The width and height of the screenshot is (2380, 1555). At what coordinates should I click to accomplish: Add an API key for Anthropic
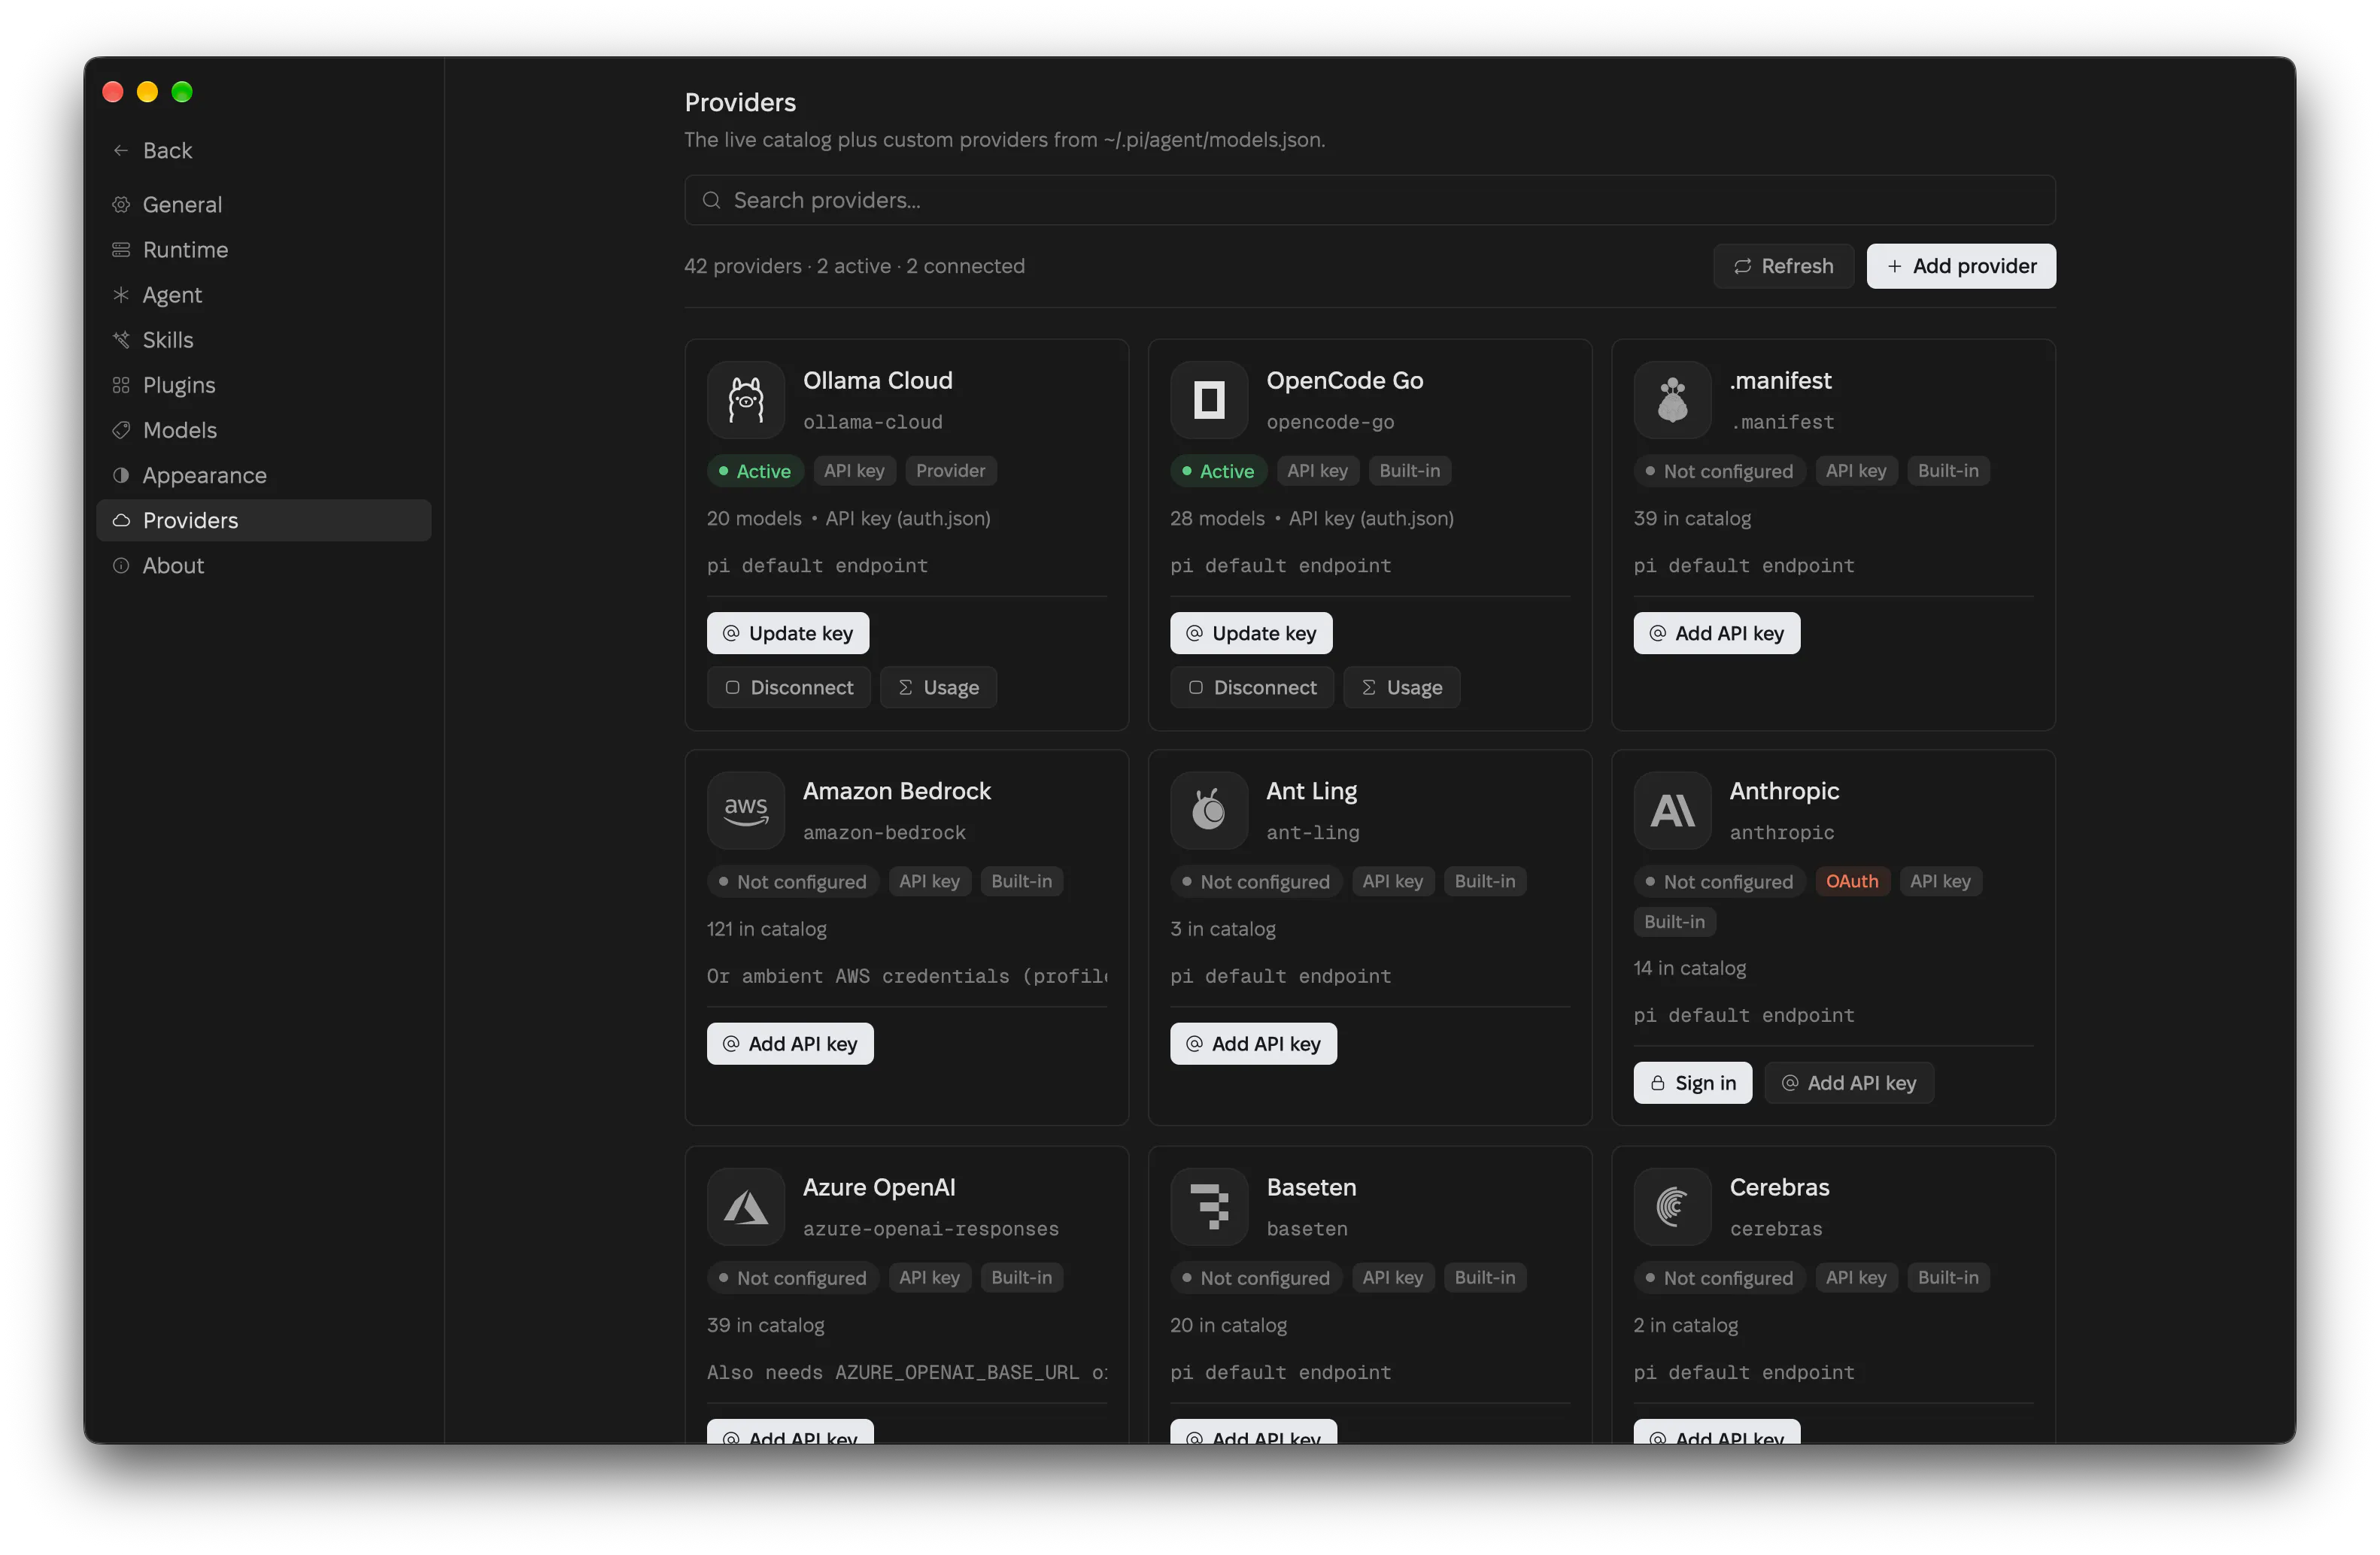coord(1849,1084)
